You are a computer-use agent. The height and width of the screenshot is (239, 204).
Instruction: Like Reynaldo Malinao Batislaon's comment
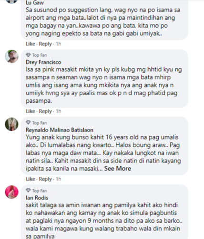click(31, 179)
